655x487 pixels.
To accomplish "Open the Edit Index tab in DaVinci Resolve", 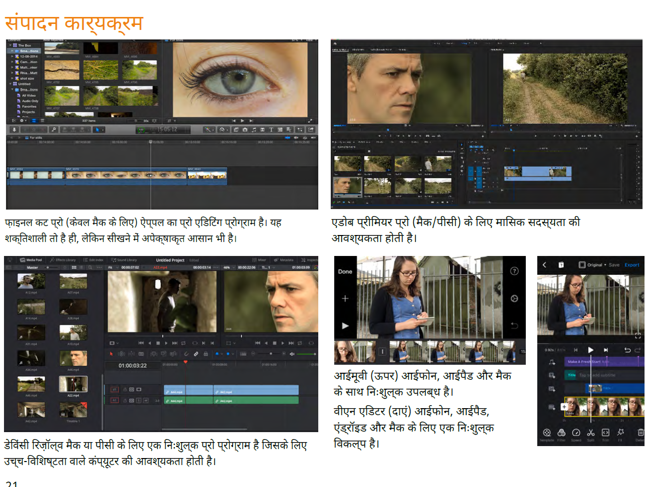I will click(x=93, y=260).
